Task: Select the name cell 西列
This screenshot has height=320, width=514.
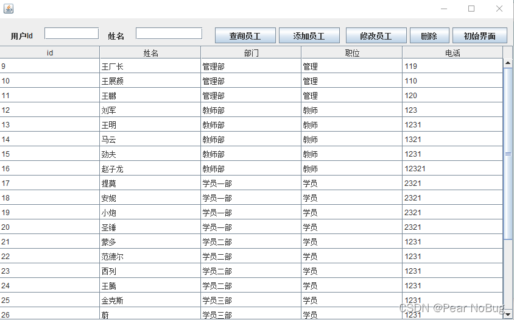Action: pyautogui.click(x=150, y=271)
